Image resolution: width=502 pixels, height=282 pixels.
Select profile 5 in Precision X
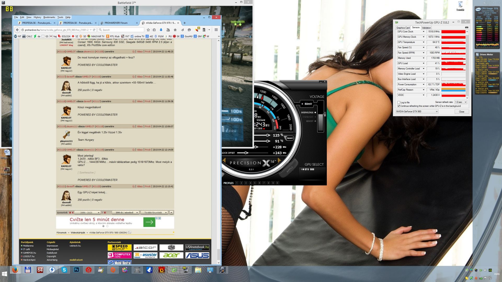point(255,183)
